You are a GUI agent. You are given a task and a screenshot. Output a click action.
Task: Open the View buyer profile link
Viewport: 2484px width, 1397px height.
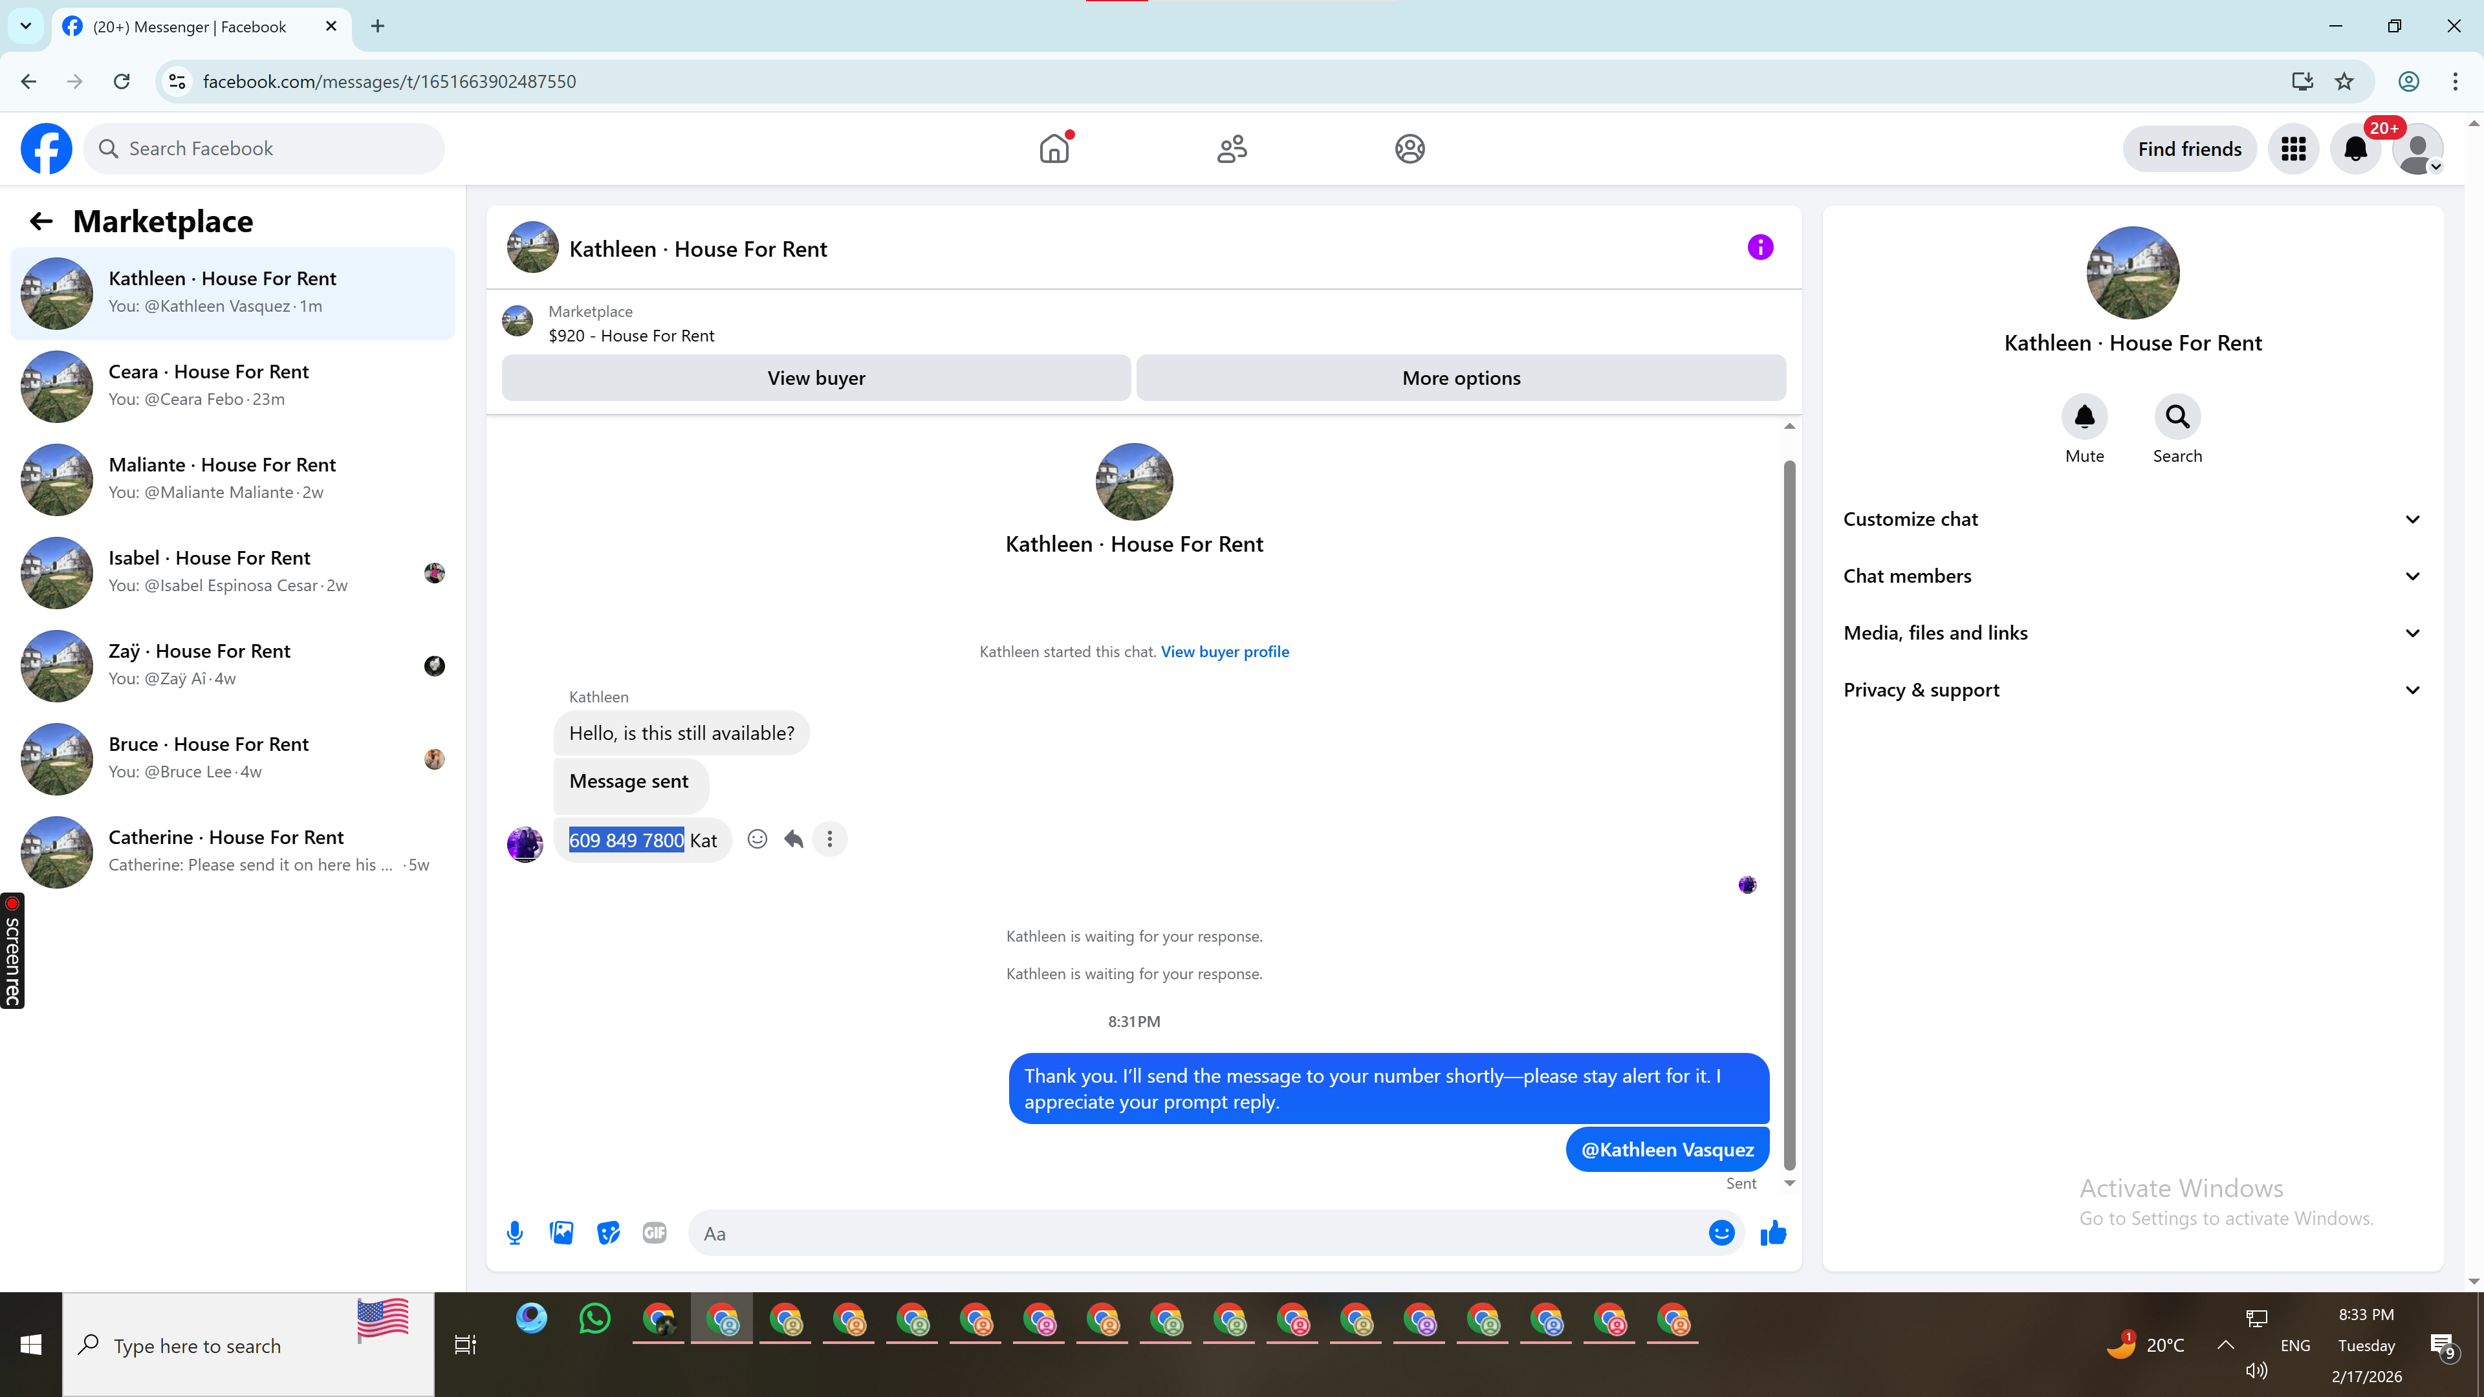(x=1225, y=652)
